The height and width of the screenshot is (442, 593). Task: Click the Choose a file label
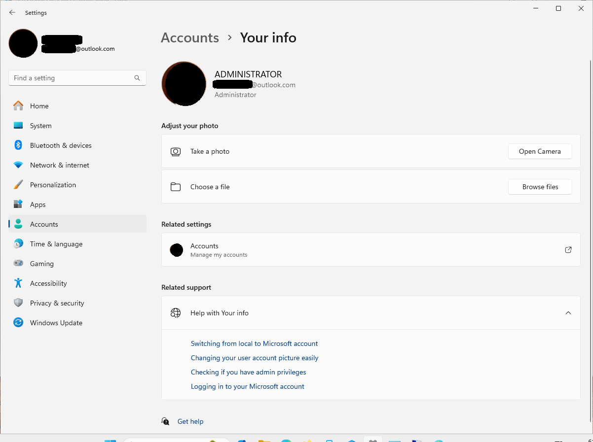[210, 187]
